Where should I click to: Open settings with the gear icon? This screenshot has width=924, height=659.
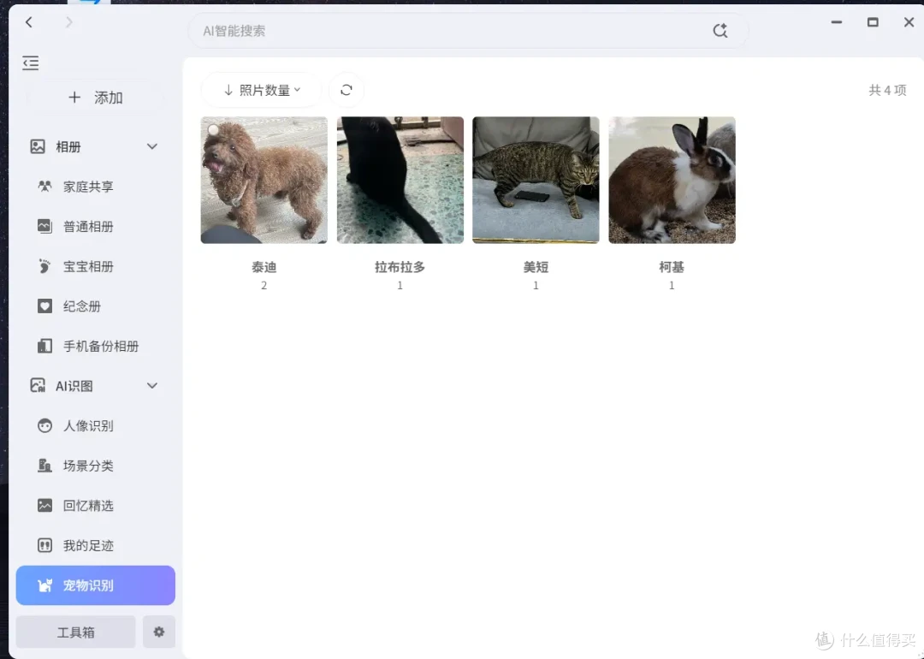(x=159, y=632)
